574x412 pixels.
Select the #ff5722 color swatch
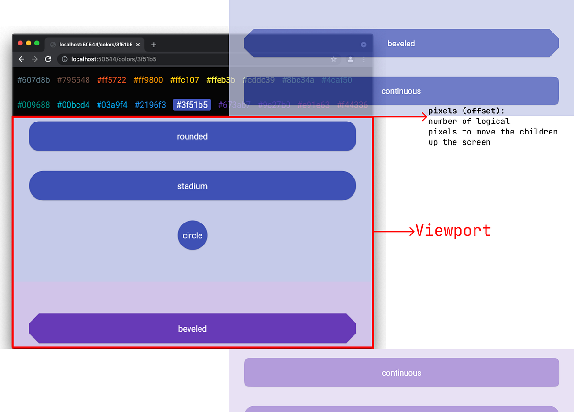coord(112,80)
